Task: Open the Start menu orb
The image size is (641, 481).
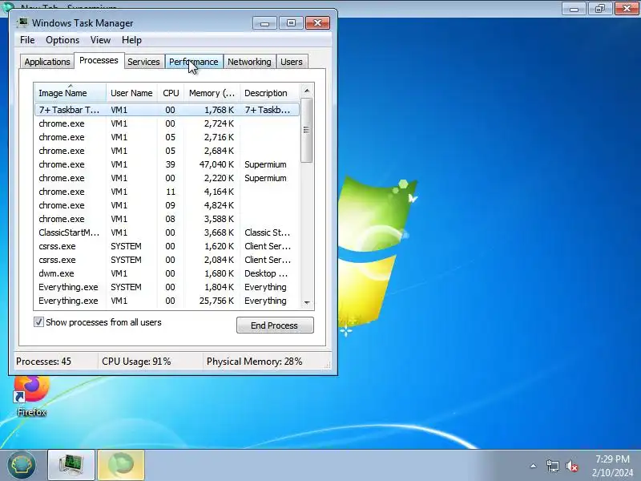Action: 22,465
